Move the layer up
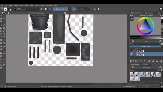The image size is (163, 92). [x=145, y=61]
